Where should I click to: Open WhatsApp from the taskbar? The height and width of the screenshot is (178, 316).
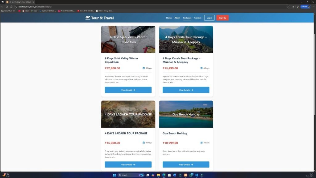tap(191, 175)
